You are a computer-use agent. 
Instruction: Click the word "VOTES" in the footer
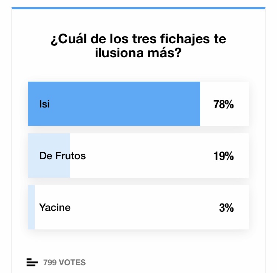[72, 263]
